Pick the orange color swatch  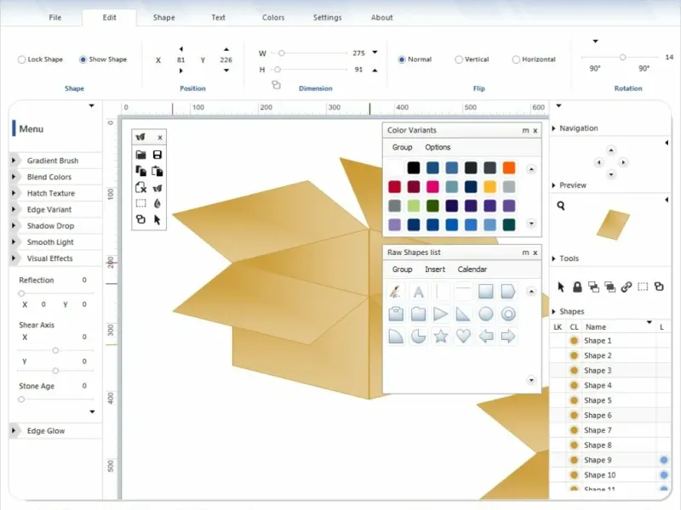[508, 167]
